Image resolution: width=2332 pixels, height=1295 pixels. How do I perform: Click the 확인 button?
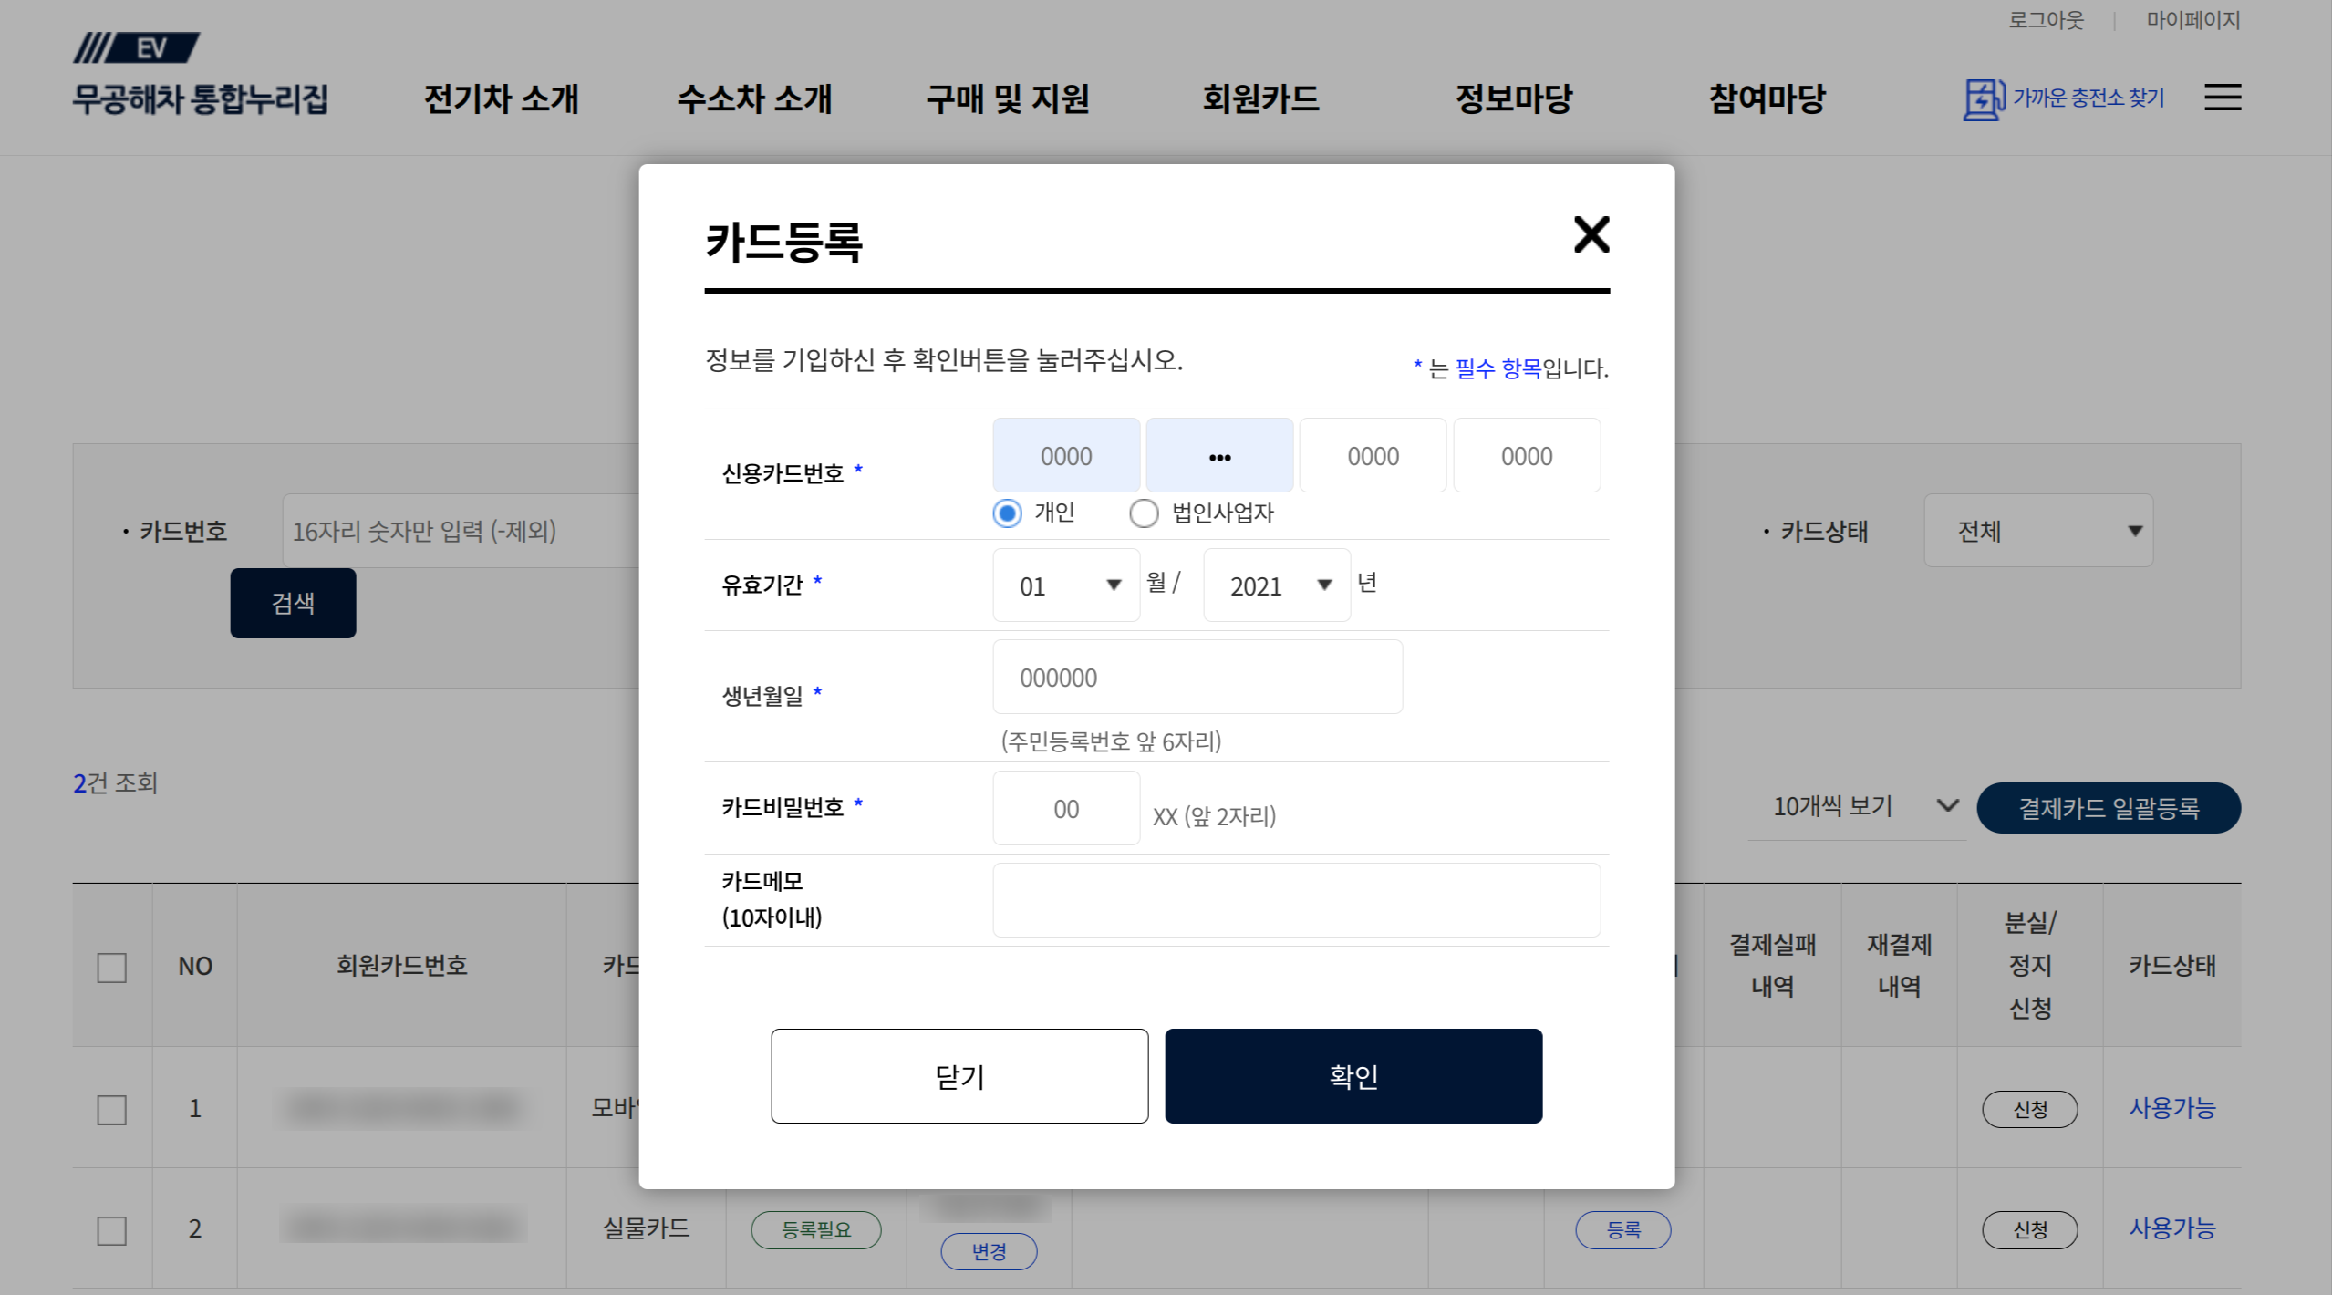(1353, 1076)
